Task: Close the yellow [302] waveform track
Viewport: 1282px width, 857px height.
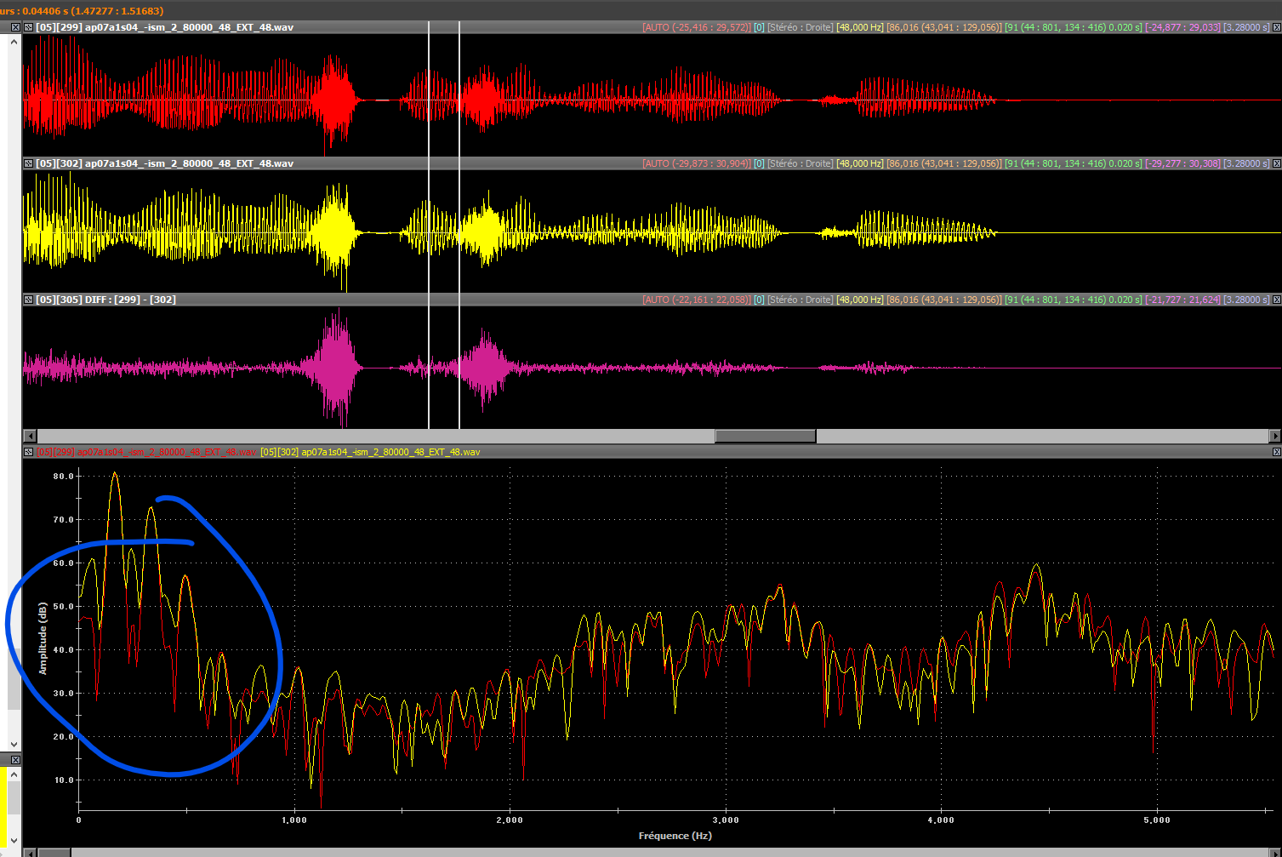Action: [1275, 163]
